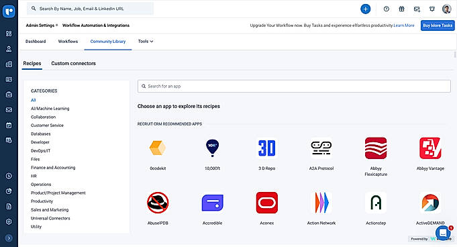Viewport: 457px width, 247px height.
Task: Filter by Databases category
Action: [40, 134]
